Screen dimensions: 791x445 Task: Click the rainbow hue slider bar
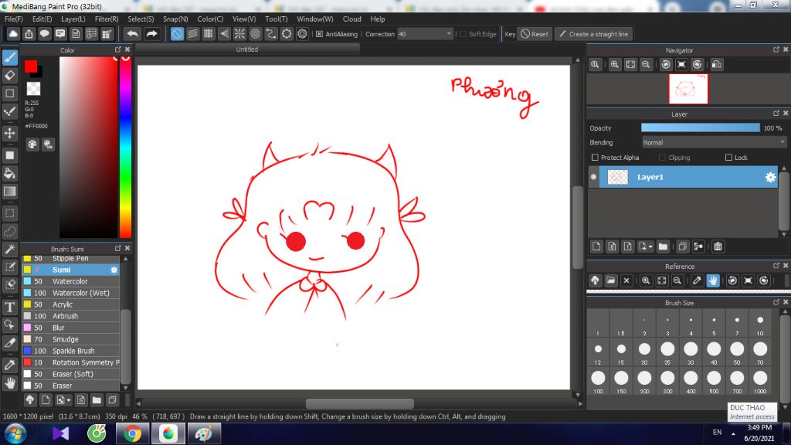tap(126, 147)
